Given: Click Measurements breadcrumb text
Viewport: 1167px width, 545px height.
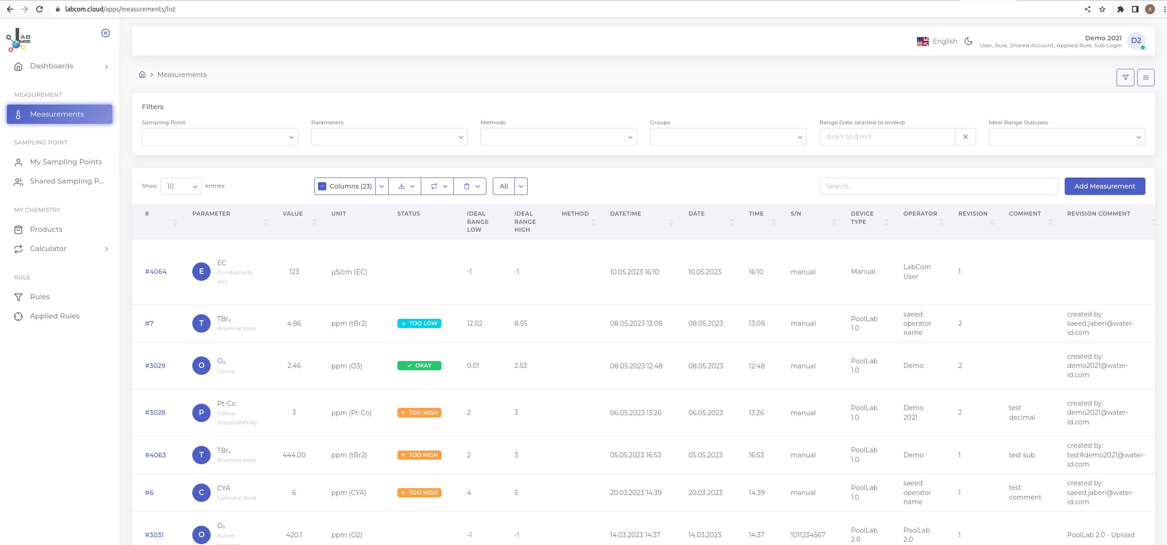Looking at the screenshot, I should [x=182, y=75].
